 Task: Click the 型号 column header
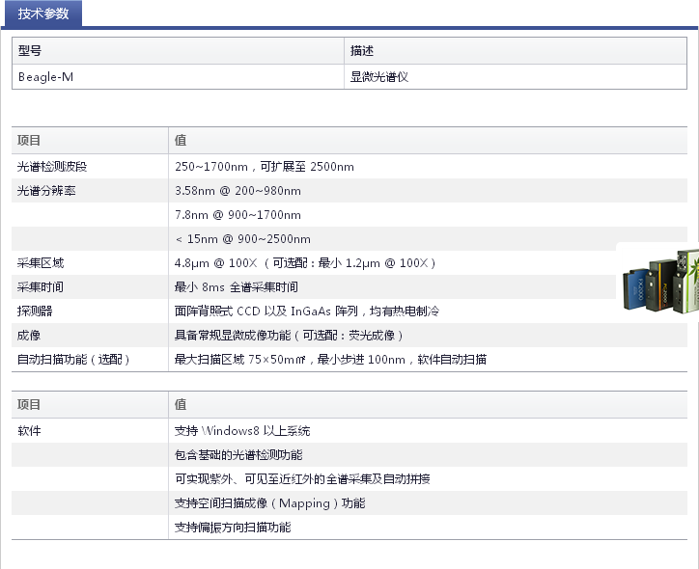point(30,51)
